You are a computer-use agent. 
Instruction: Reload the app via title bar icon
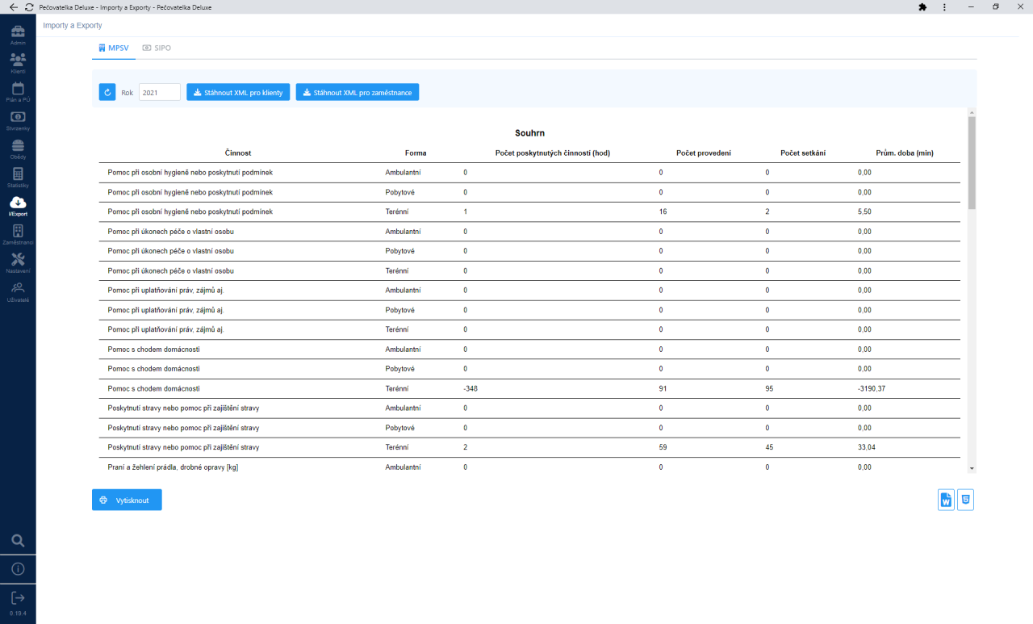30,6
